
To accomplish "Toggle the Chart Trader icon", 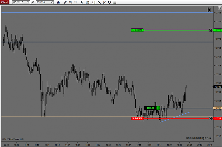I will click(x=93, y=2).
